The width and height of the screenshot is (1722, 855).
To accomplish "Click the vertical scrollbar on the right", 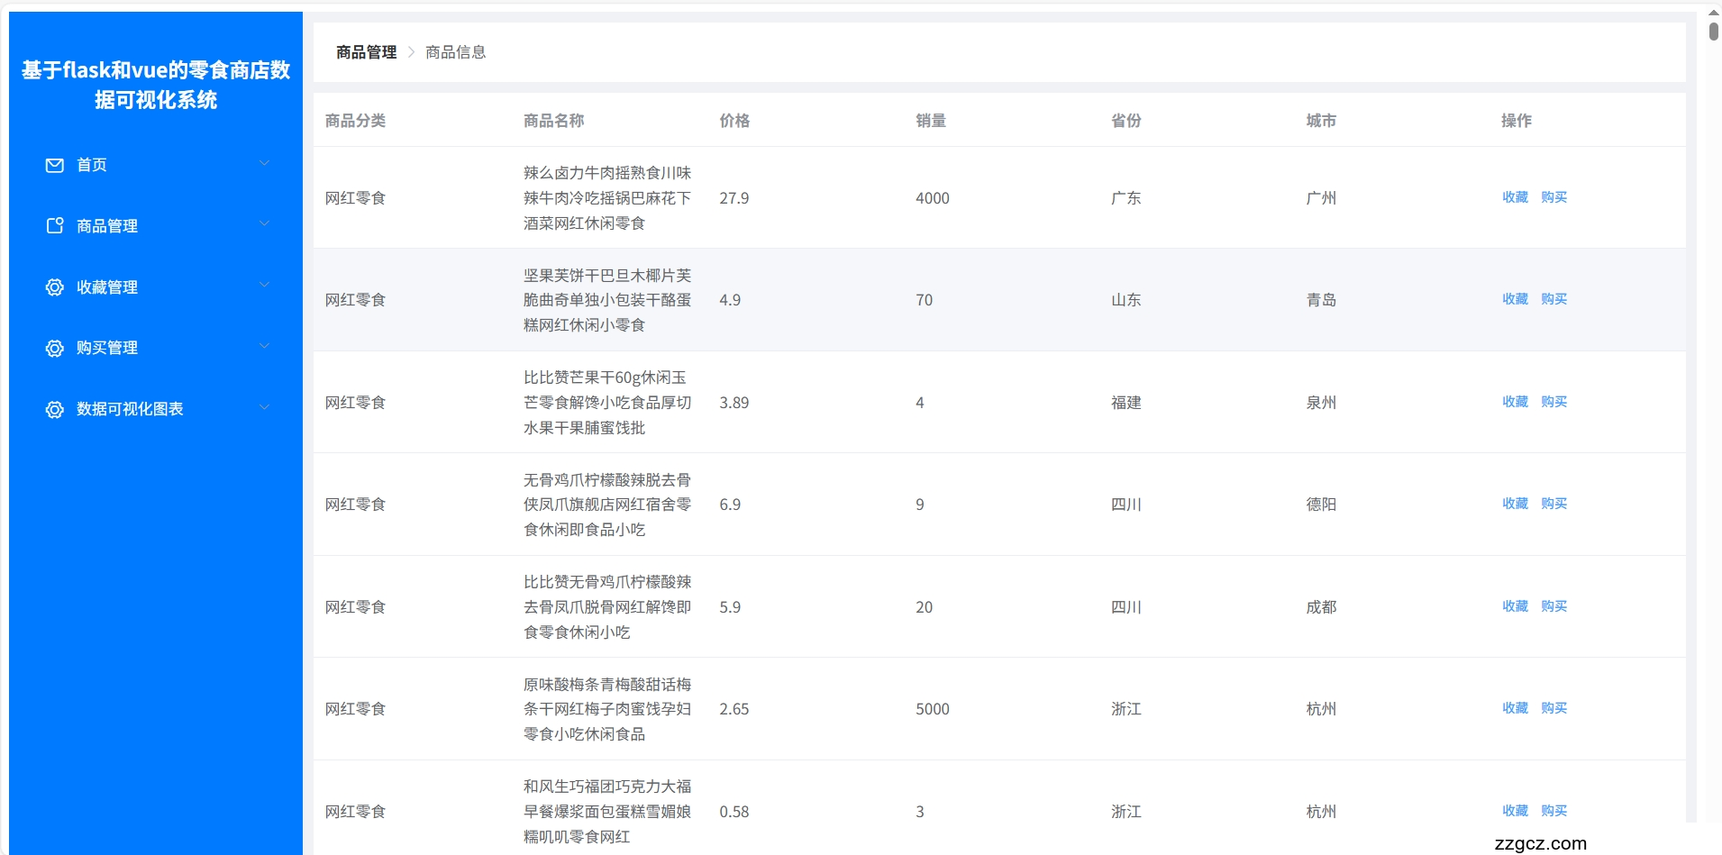I will [1711, 30].
